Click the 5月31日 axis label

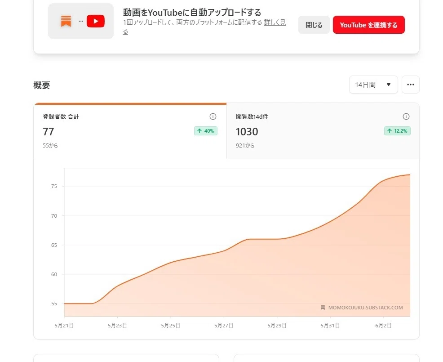click(x=330, y=326)
